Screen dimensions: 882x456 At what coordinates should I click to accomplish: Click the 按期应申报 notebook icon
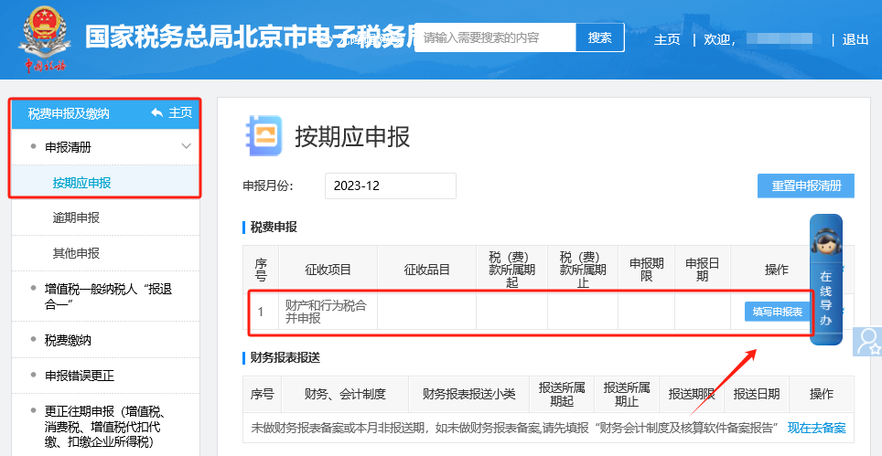tap(264, 135)
